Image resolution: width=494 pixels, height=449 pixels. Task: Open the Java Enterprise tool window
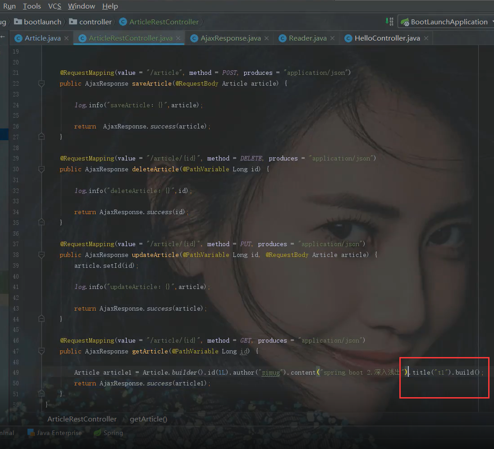55,433
